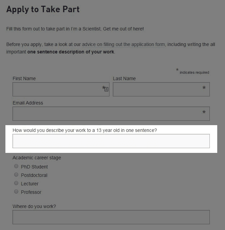The width and height of the screenshot is (225, 230).
Task: Click into the Last Name field
Action: tap(157, 89)
